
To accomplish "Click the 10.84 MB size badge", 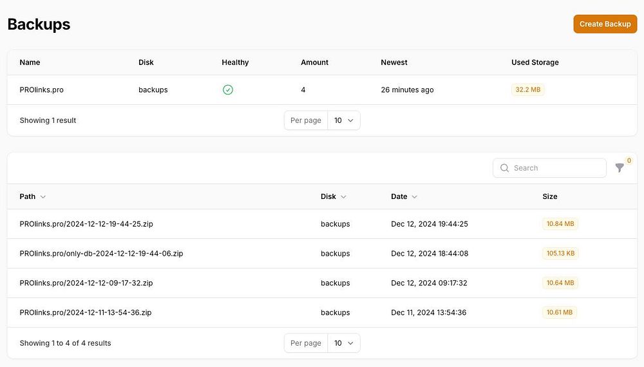I will point(560,224).
